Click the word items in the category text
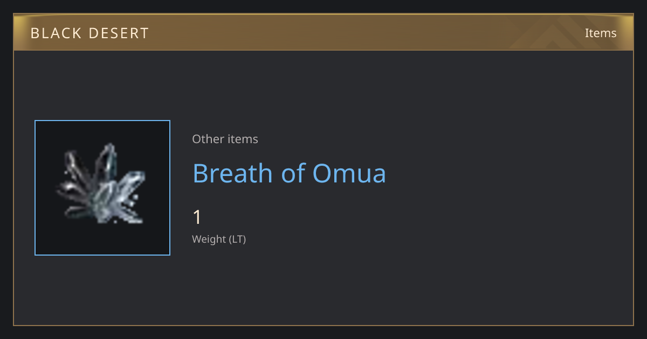647x339 pixels. 243,139
